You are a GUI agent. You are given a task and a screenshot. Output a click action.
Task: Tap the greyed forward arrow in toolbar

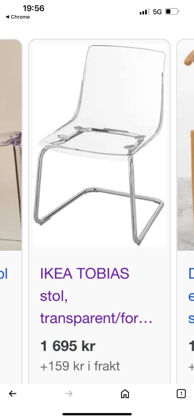pos(69,393)
